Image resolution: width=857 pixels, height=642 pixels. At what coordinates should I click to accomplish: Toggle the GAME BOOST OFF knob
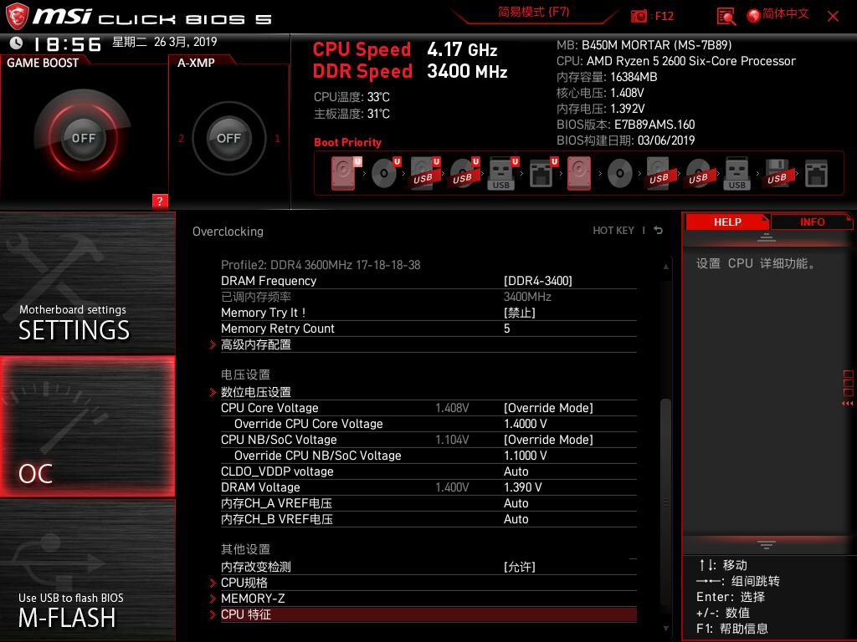[x=83, y=138]
